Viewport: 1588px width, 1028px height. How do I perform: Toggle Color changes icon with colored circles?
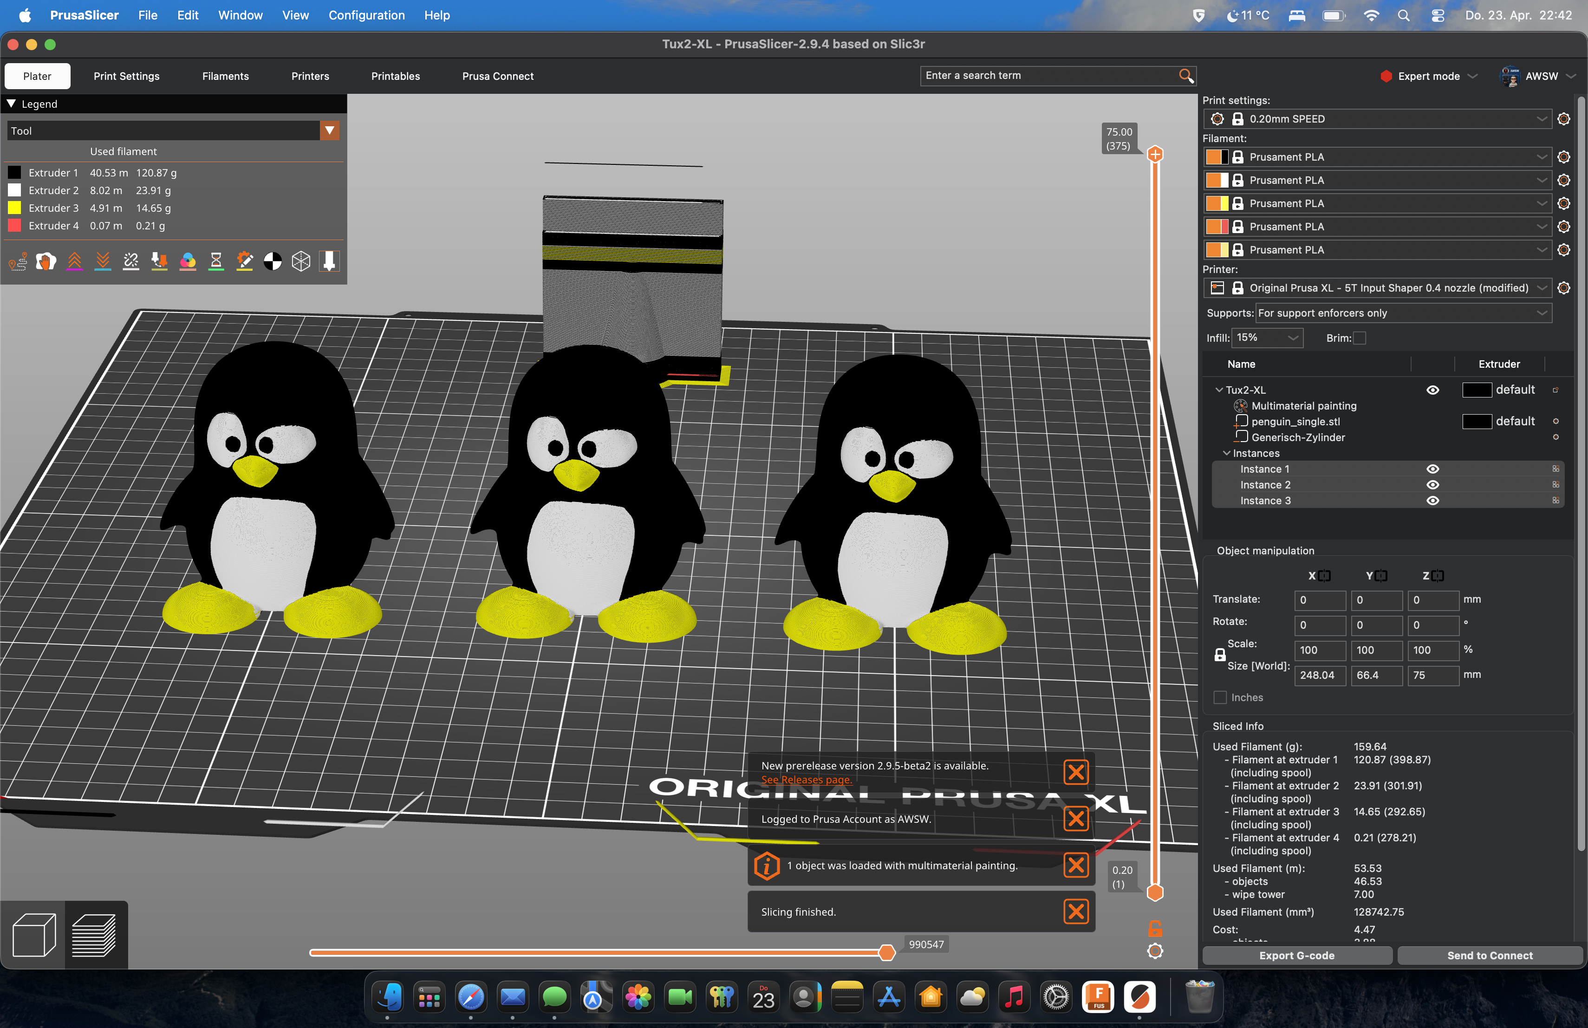pyautogui.click(x=188, y=261)
